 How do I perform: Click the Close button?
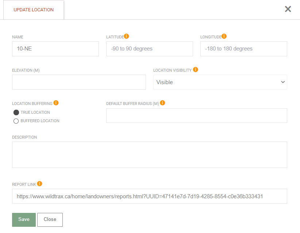tap(50, 219)
